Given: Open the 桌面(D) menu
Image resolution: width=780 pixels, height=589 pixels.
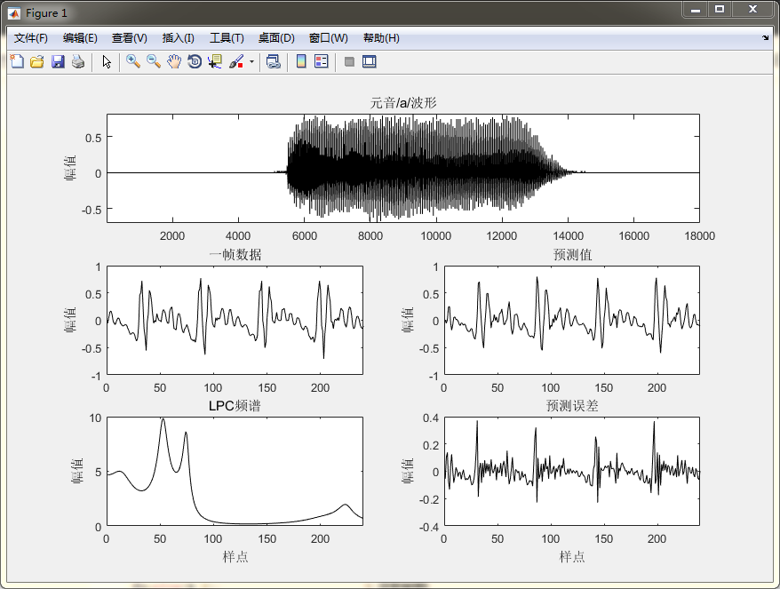Looking at the screenshot, I should click(x=276, y=38).
